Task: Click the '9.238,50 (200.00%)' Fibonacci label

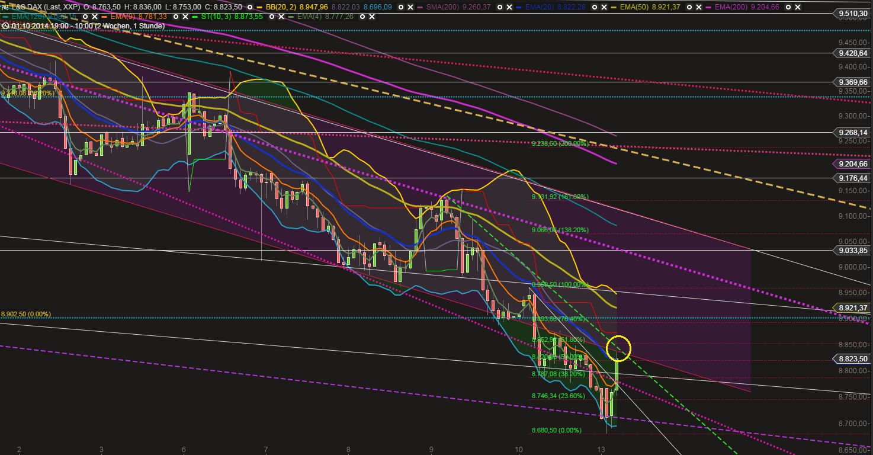Action: click(x=560, y=143)
